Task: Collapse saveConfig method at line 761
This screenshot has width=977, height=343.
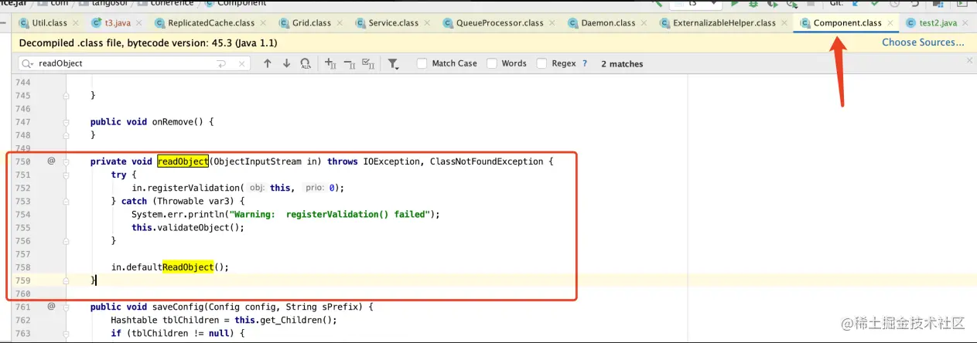Action: coord(67,306)
